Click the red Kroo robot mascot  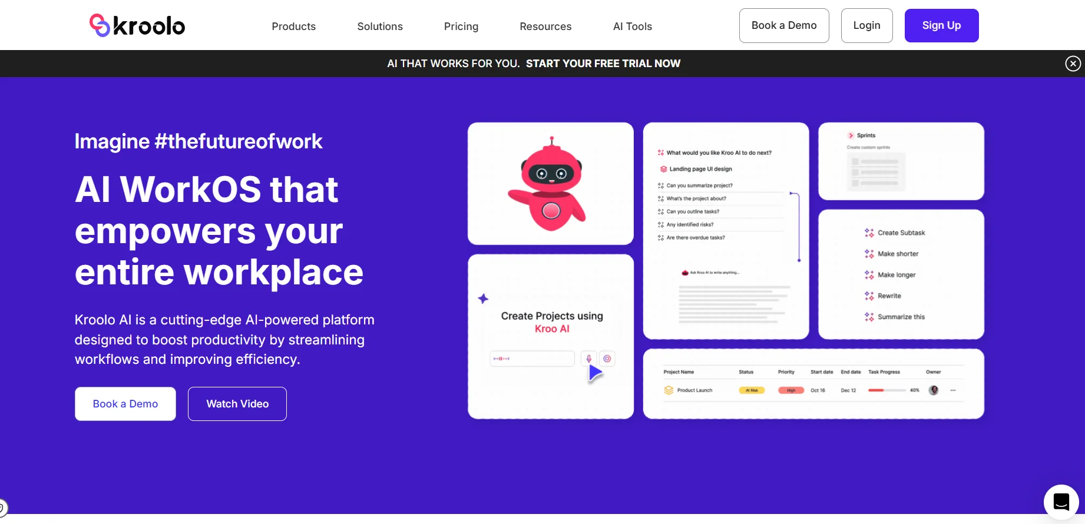549,185
